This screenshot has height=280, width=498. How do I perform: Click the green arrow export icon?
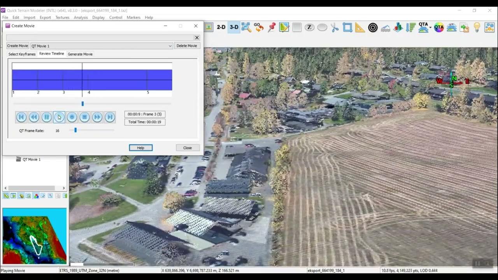pyautogui.click(x=464, y=27)
